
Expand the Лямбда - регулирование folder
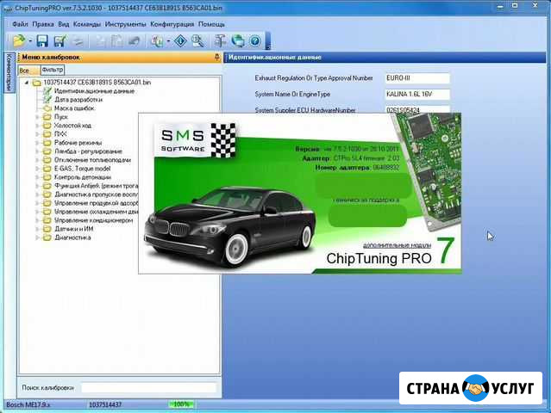pyautogui.click(x=37, y=151)
